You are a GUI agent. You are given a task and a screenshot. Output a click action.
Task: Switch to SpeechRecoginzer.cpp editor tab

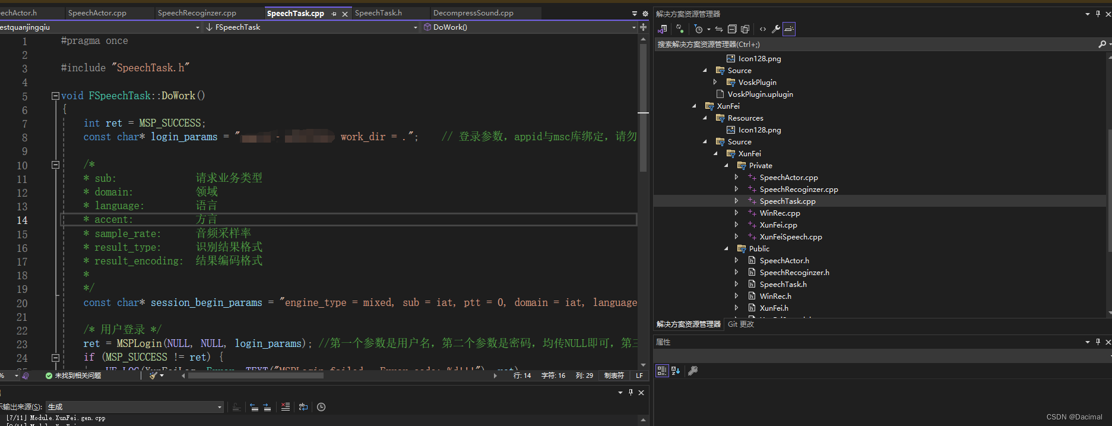(197, 13)
